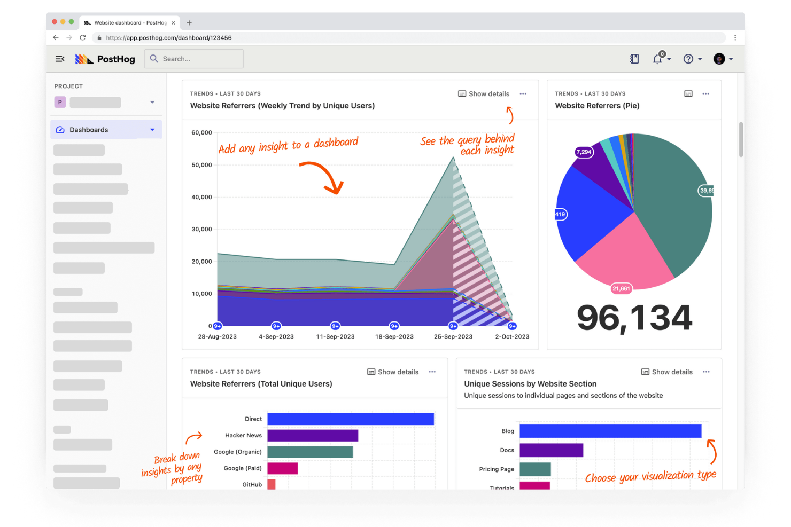Open the details icon on the Pie insight

pyautogui.click(x=688, y=94)
